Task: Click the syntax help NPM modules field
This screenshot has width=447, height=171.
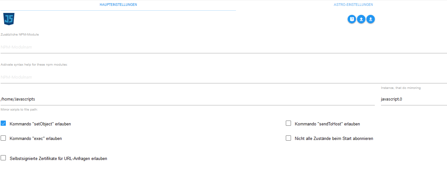Action: tap(223, 77)
